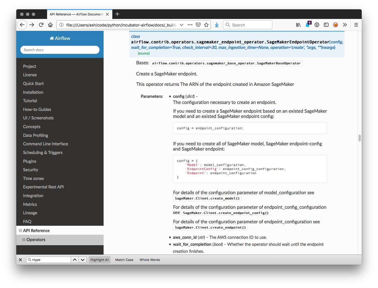Open the Project docs page
This screenshot has height=288, width=378.
(x=30, y=66)
